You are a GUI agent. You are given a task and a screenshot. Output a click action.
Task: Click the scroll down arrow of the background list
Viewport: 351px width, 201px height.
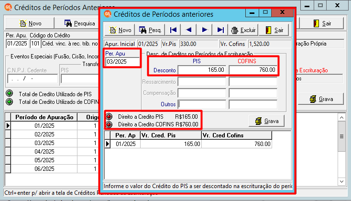pyautogui.click(x=341, y=181)
